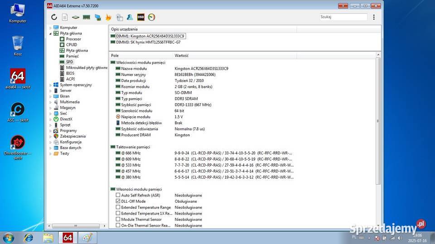Screen dimensions: 435x244
Task: Expand the Sieć tree node
Action: pyautogui.click(x=50, y=114)
